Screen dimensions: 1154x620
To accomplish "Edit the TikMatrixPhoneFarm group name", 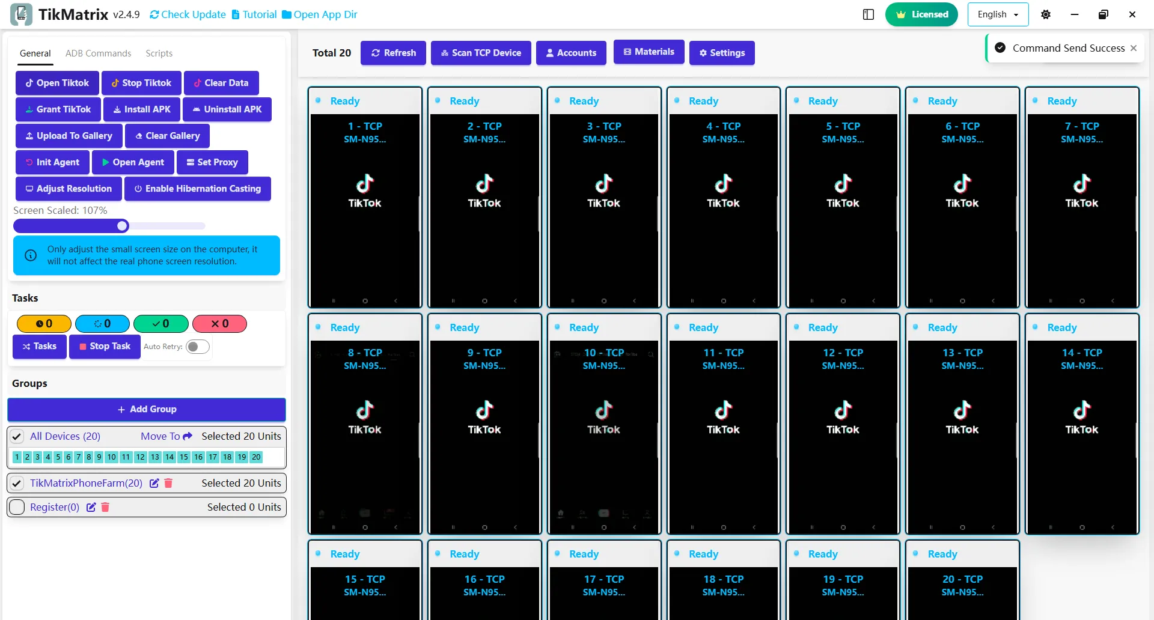I will pyautogui.click(x=154, y=483).
